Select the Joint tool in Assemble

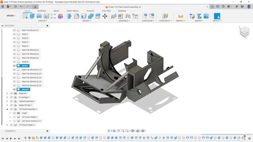click(128, 16)
